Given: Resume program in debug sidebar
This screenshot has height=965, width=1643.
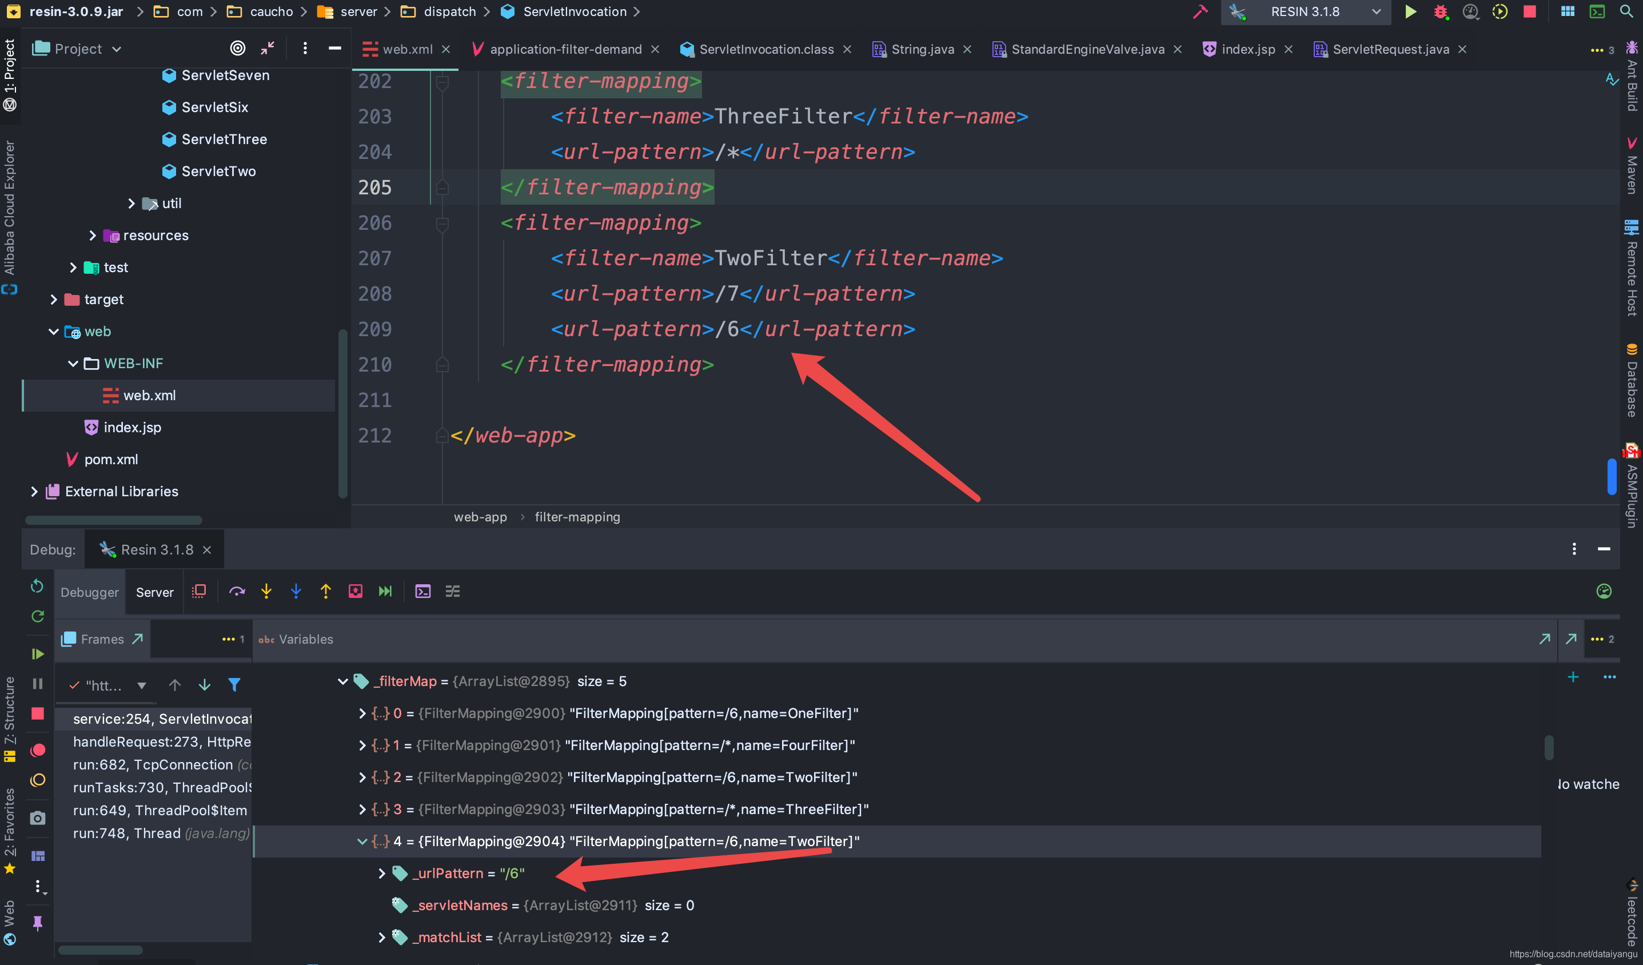Looking at the screenshot, I should (x=37, y=654).
